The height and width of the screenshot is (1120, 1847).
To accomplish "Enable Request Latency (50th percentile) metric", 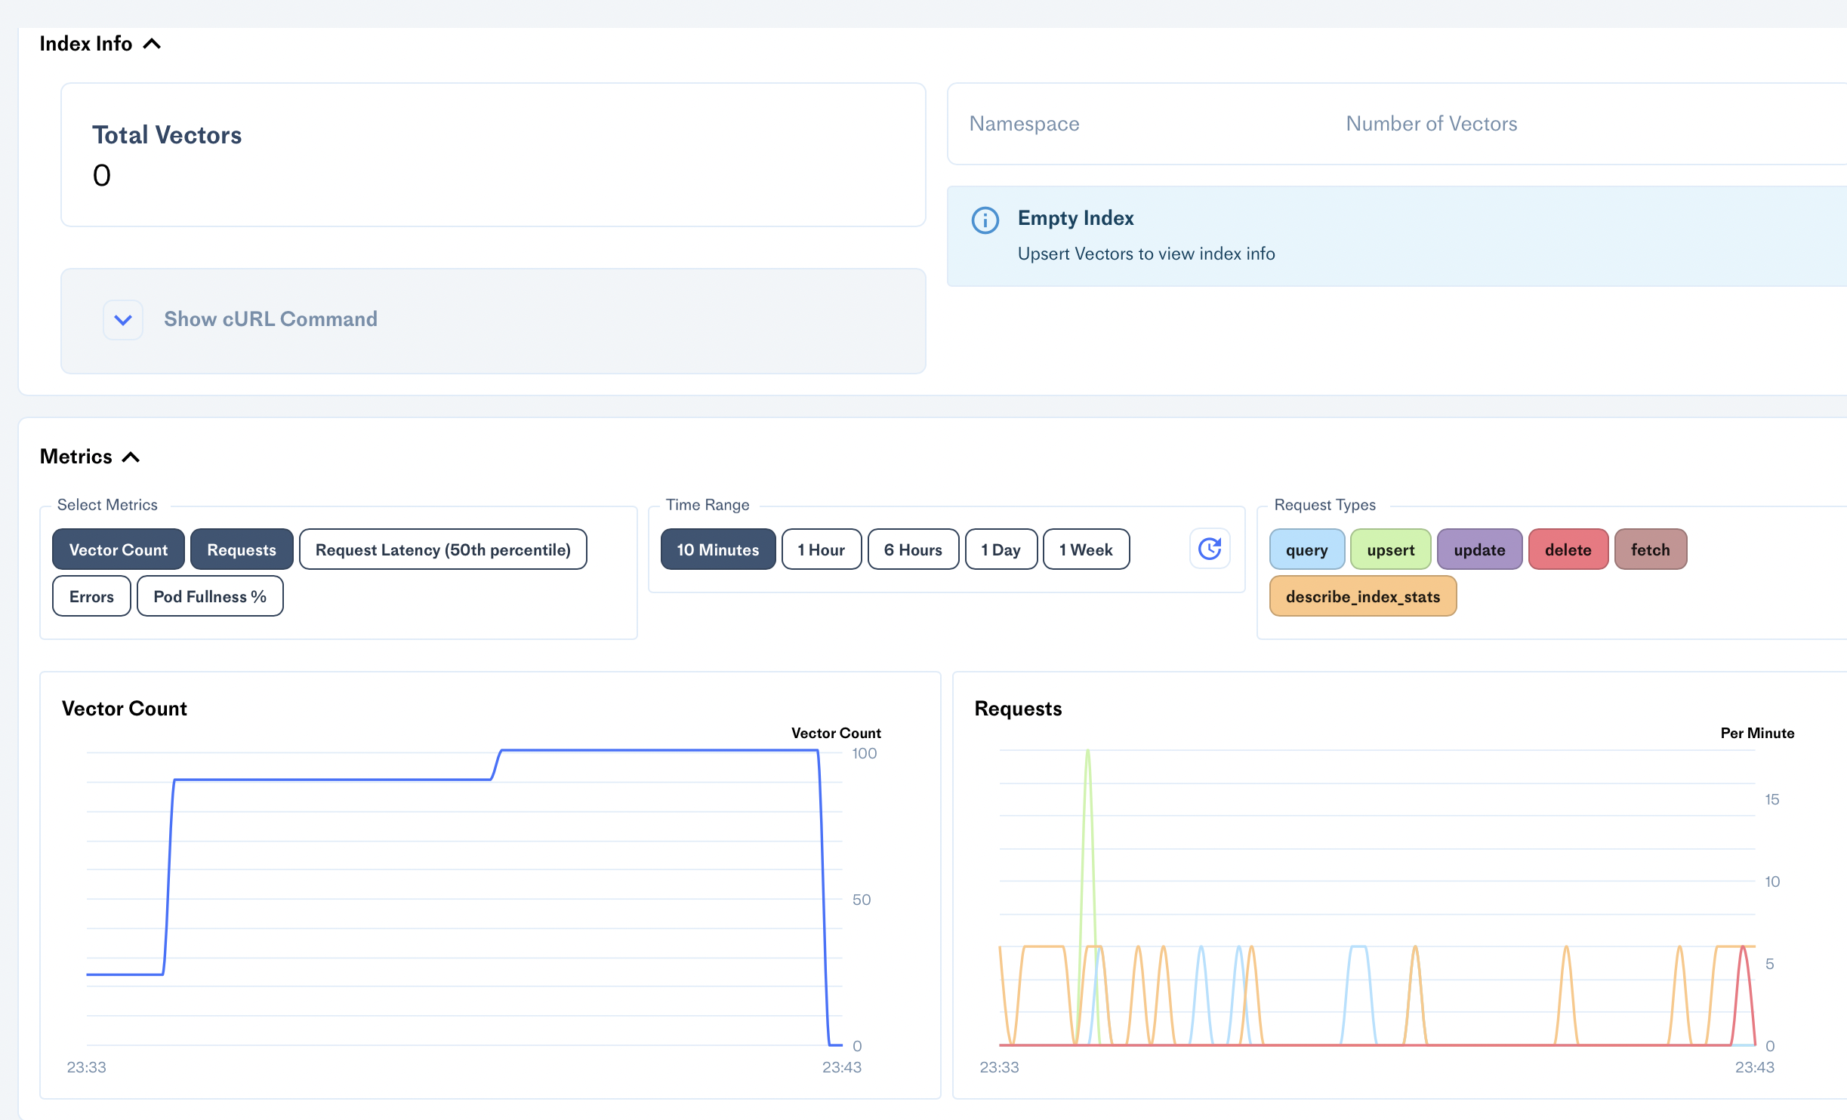I will click(x=442, y=549).
